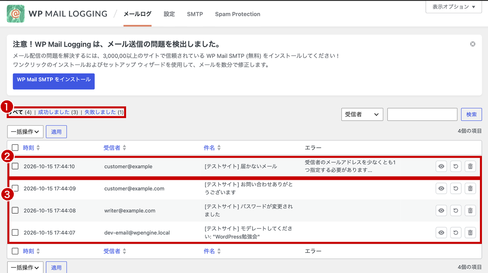This screenshot has height=273, width=488.
Task: Select timestamp 2026-10-15 17:44:10
Action: point(49,166)
